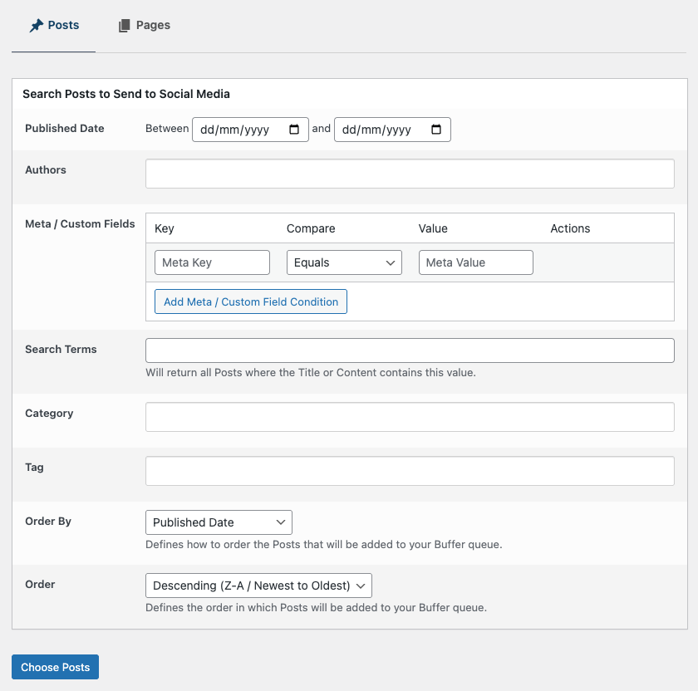698x691 pixels.
Task: Click the Choose Posts button
Action: pyautogui.click(x=55, y=667)
